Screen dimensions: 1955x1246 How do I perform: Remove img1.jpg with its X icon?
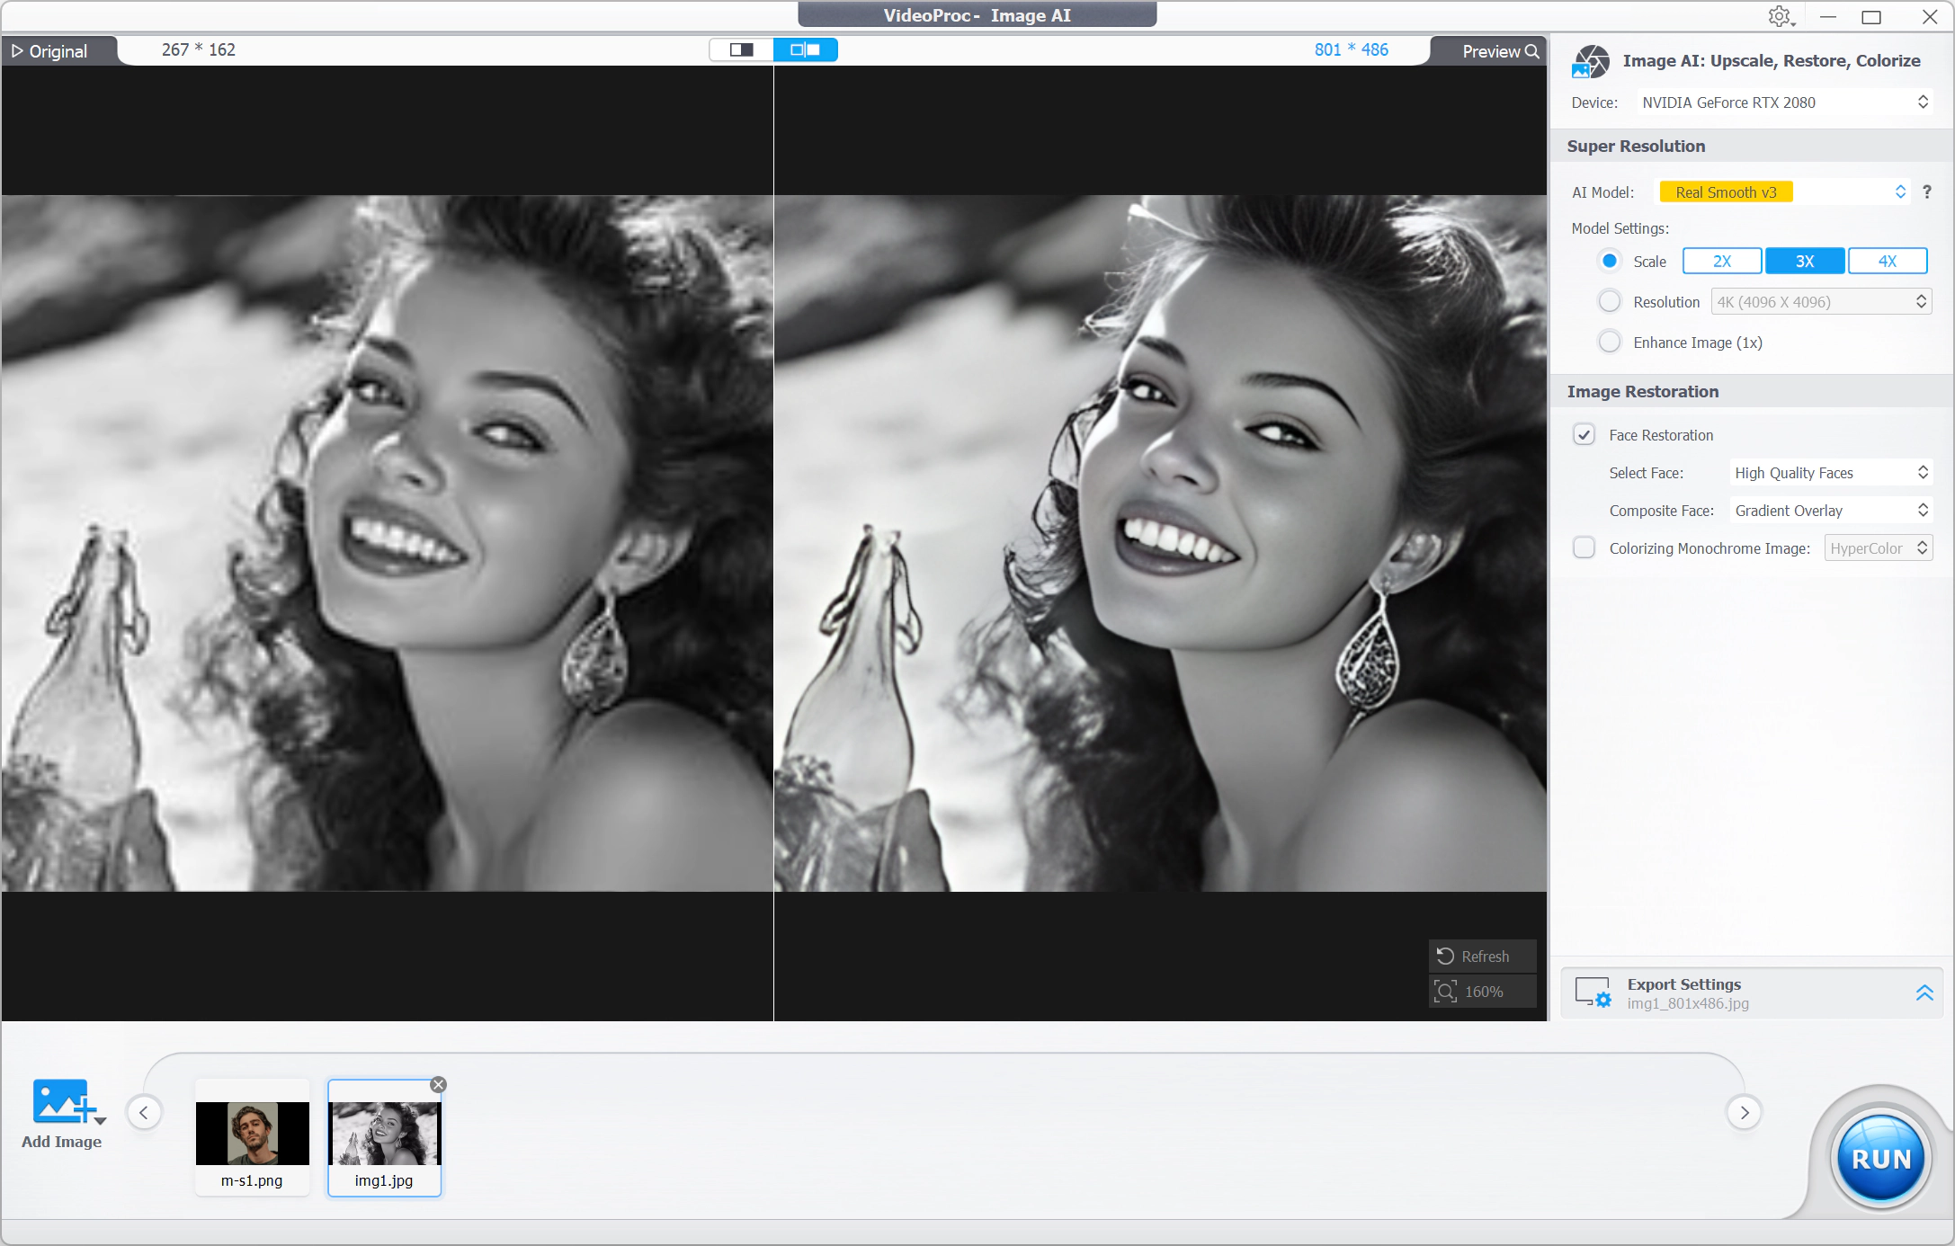pos(438,1085)
